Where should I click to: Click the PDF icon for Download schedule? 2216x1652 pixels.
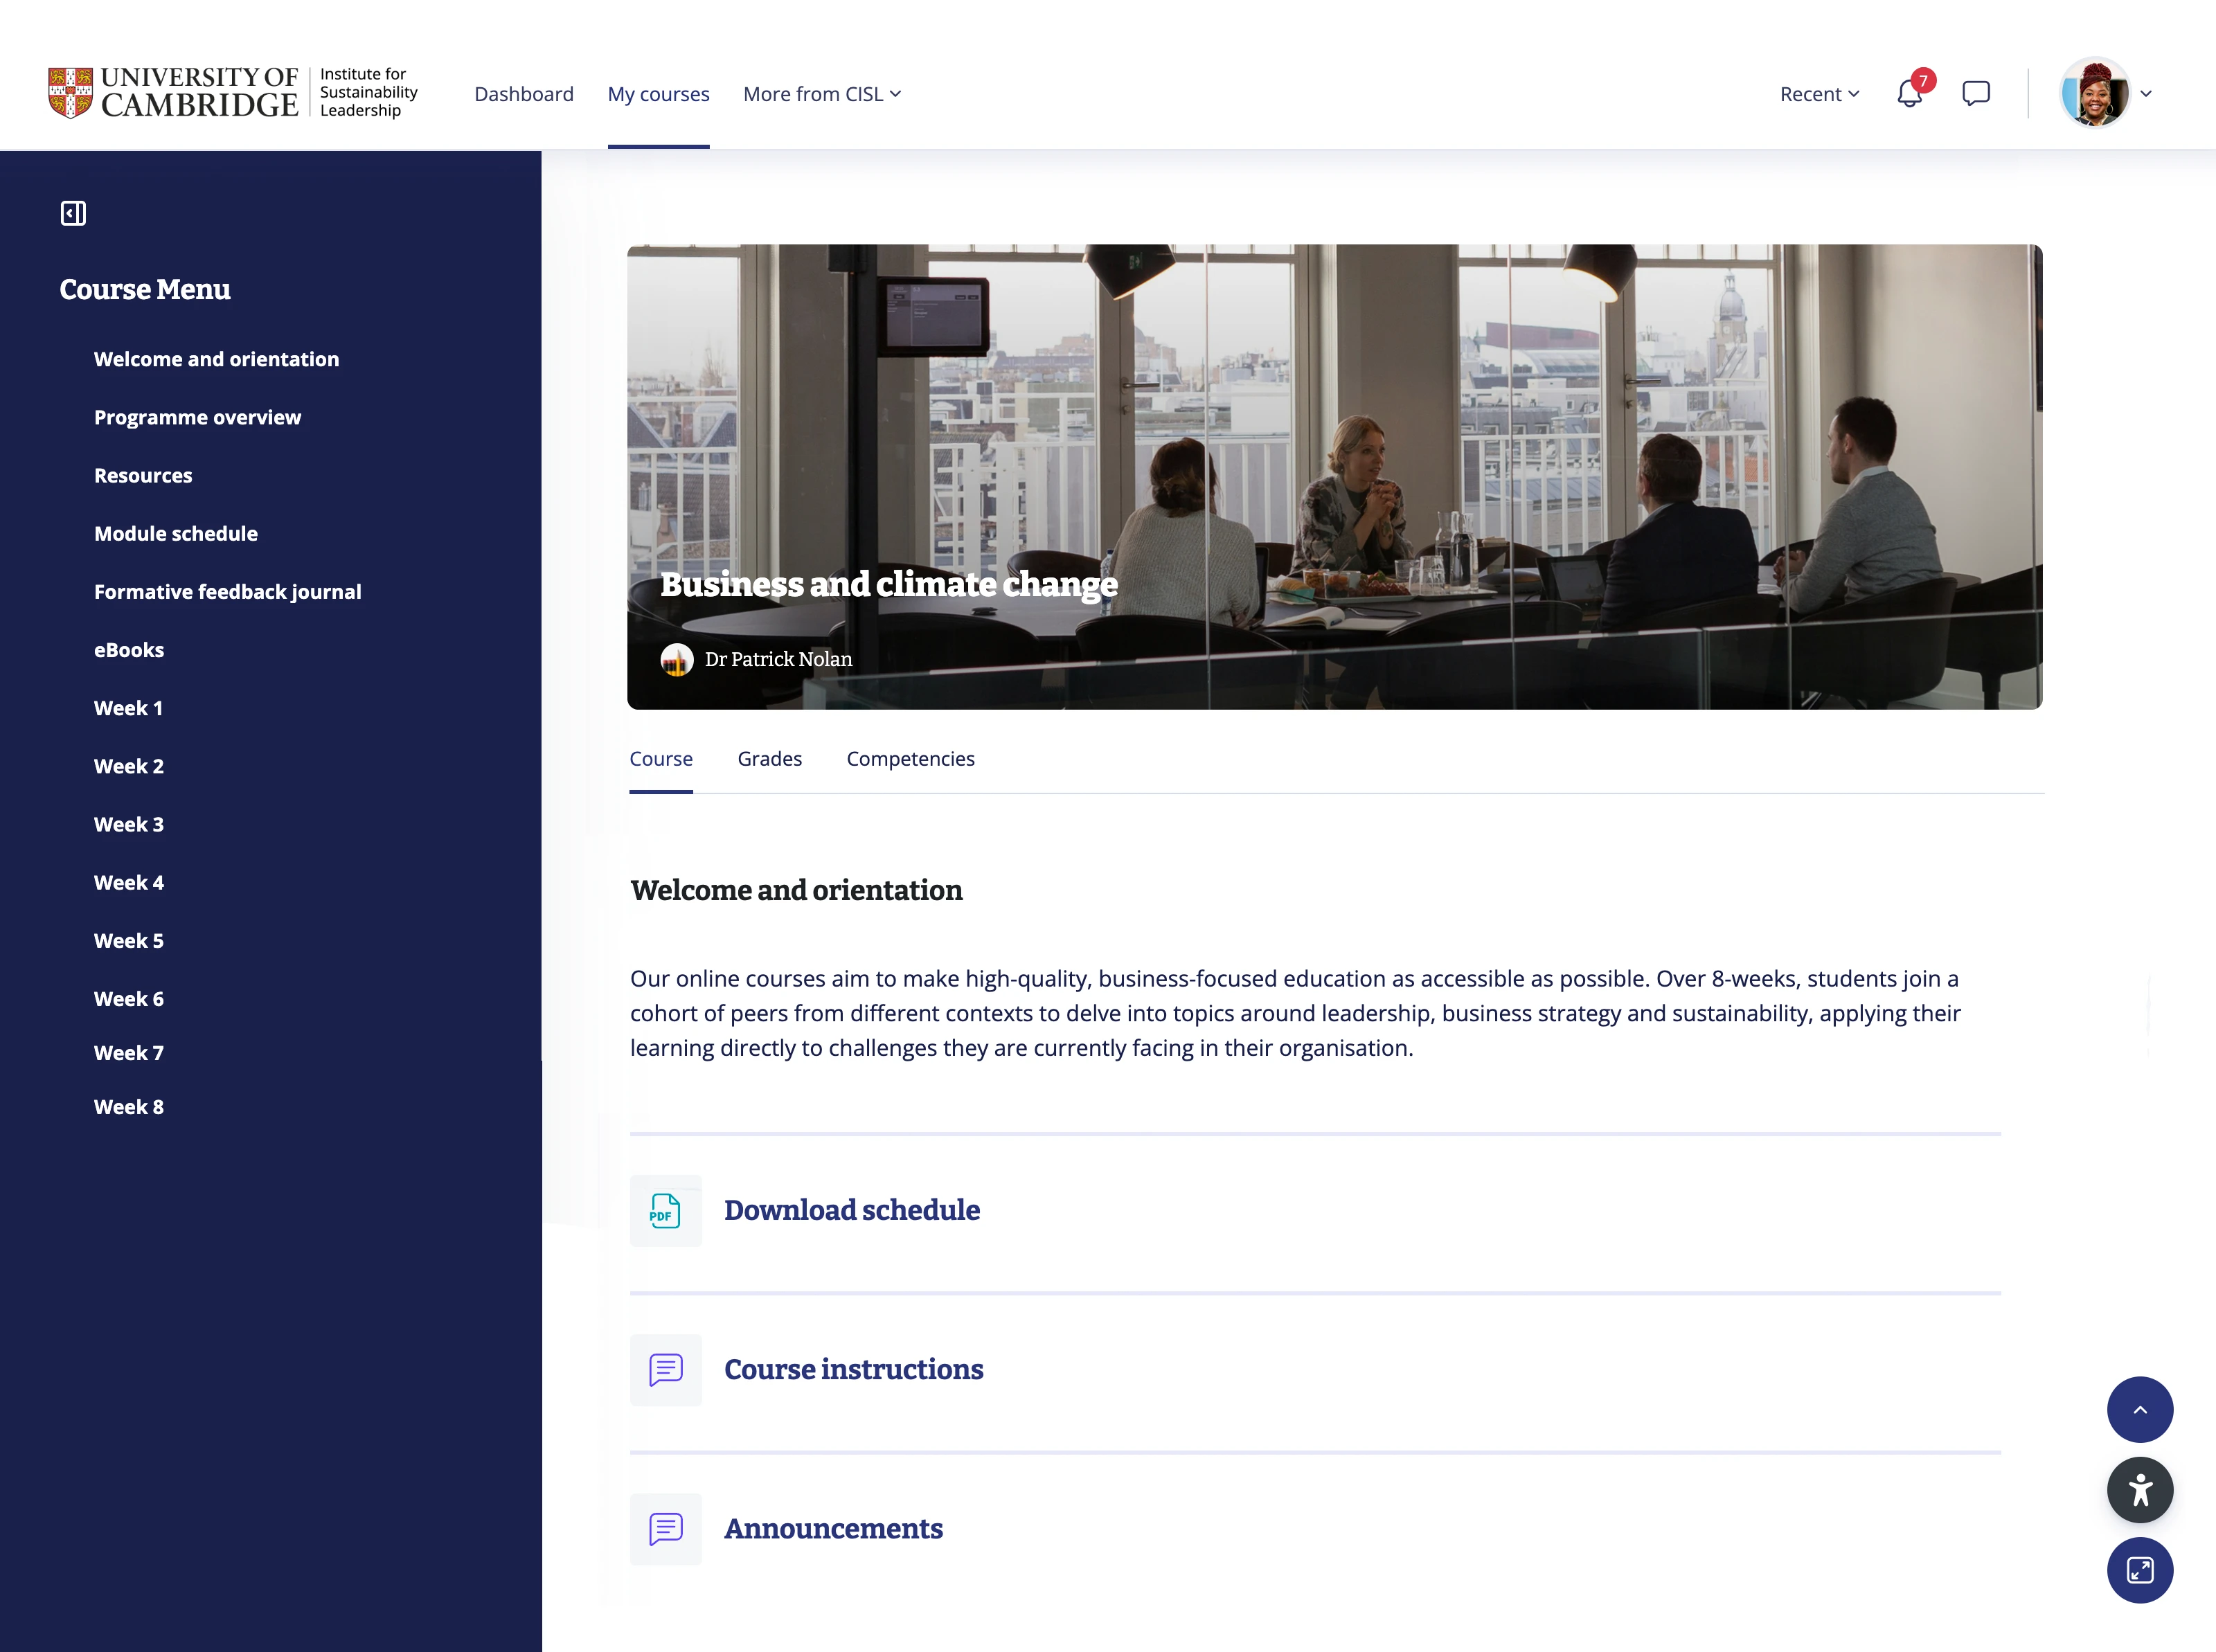pos(666,1210)
